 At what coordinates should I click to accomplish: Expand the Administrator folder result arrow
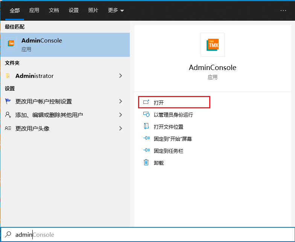pos(120,76)
